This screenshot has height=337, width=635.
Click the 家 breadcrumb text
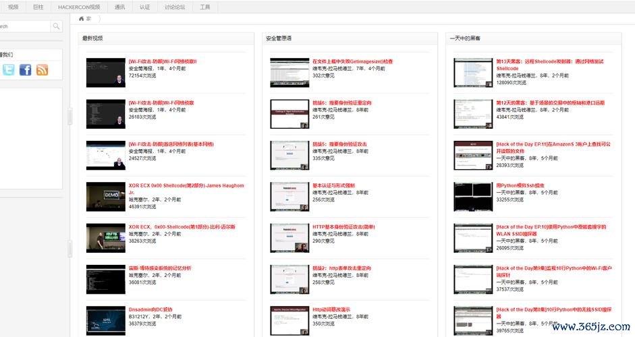coord(88,19)
